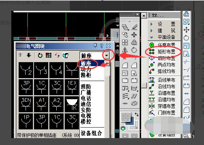Open help for 电气图块 dialog
The width and height of the screenshot is (204, 145).
(102, 46)
